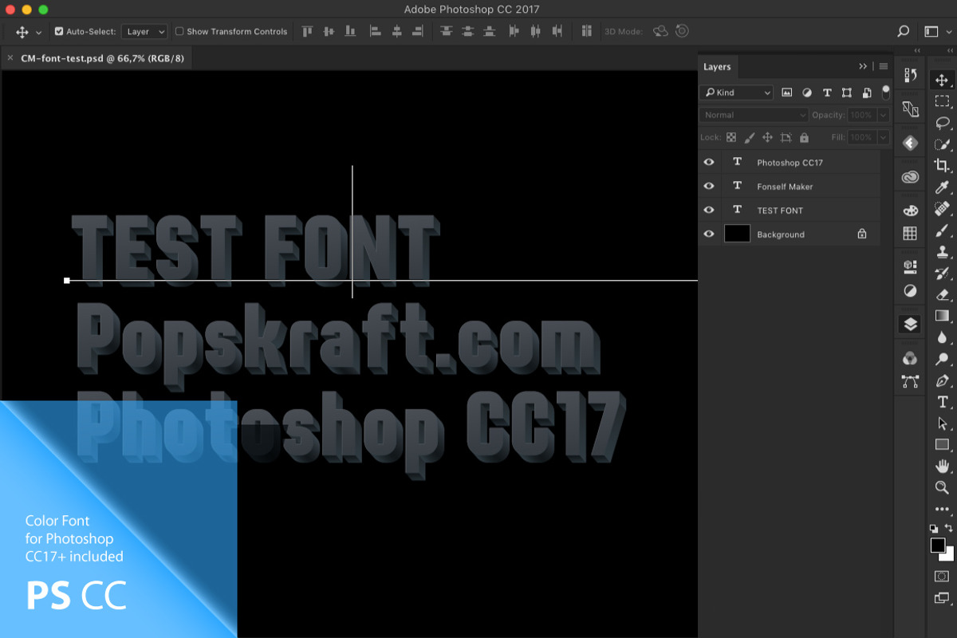957x638 pixels.
Task: Click the search magnifier in options bar
Action: click(903, 32)
